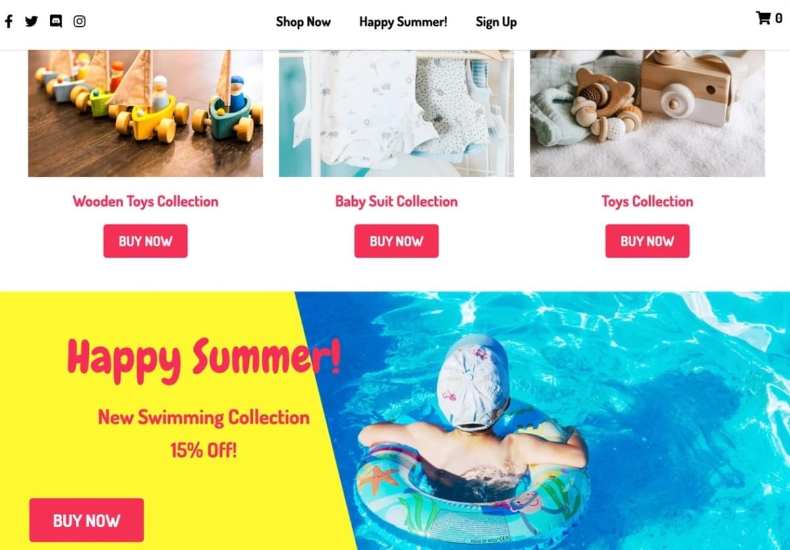This screenshot has height=550, width=790.
Task: Open the Facebook social icon
Action: 9,21
